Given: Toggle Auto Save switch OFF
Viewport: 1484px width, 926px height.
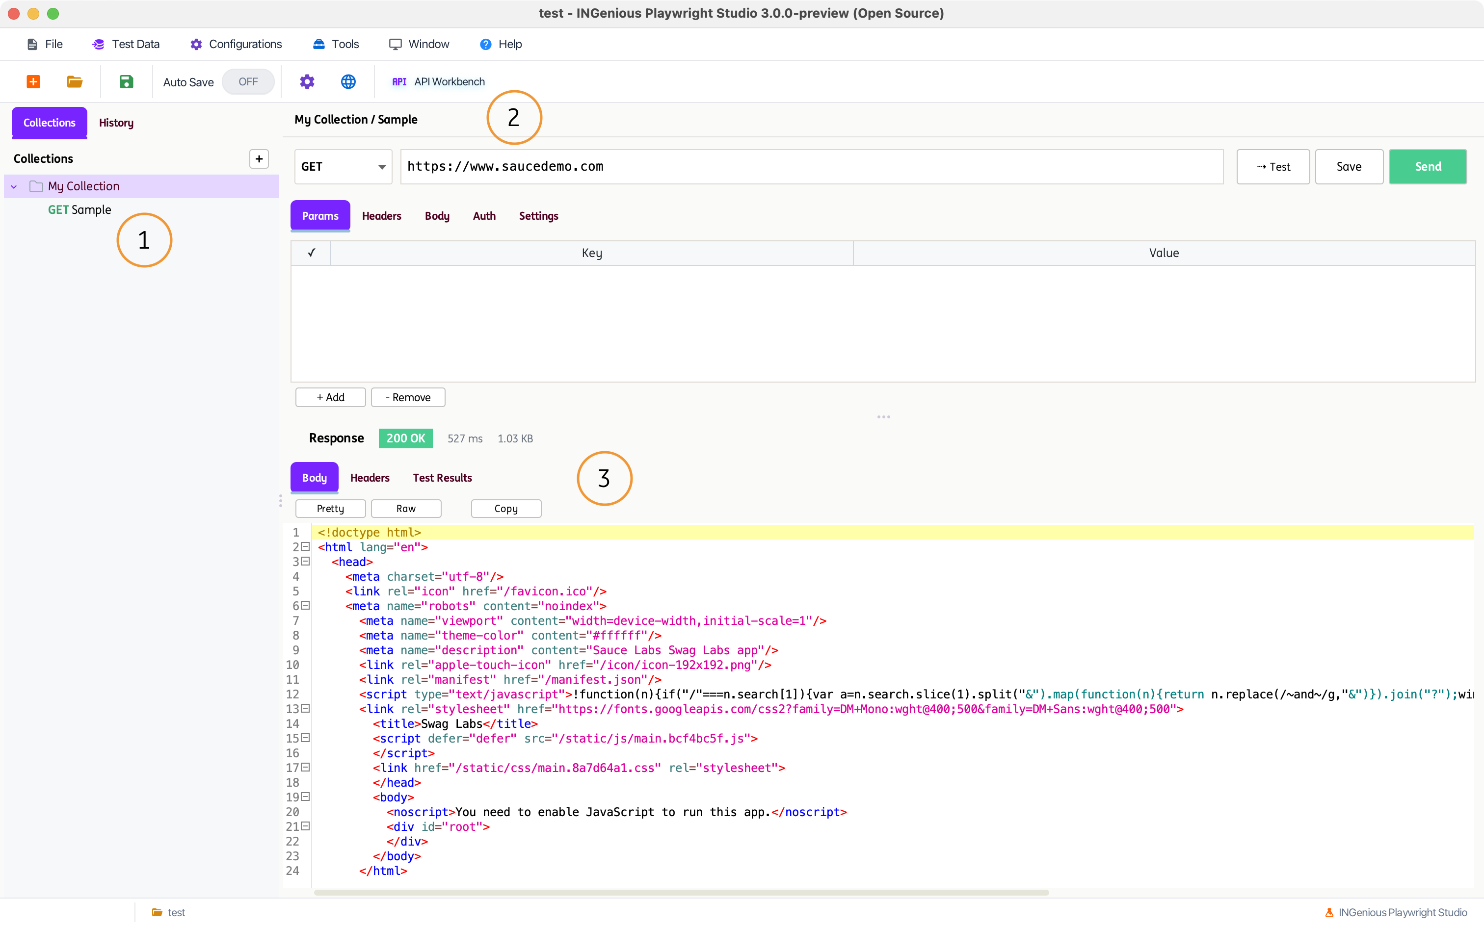Looking at the screenshot, I should (x=248, y=81).
